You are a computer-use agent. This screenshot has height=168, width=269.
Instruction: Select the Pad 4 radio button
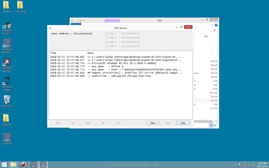click(x=107, y=46)
